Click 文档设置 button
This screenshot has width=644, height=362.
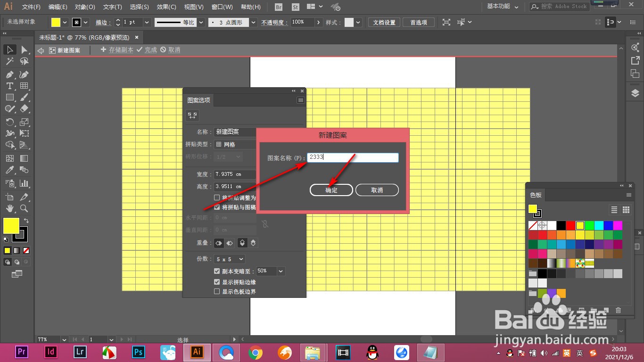click(384, 22)
